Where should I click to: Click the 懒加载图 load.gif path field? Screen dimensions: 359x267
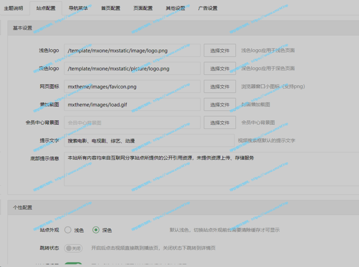(x=132, y=105)
